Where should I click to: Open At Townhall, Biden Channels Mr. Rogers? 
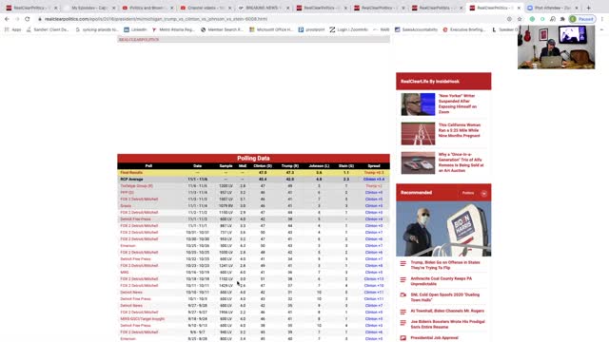coord(447,311)
